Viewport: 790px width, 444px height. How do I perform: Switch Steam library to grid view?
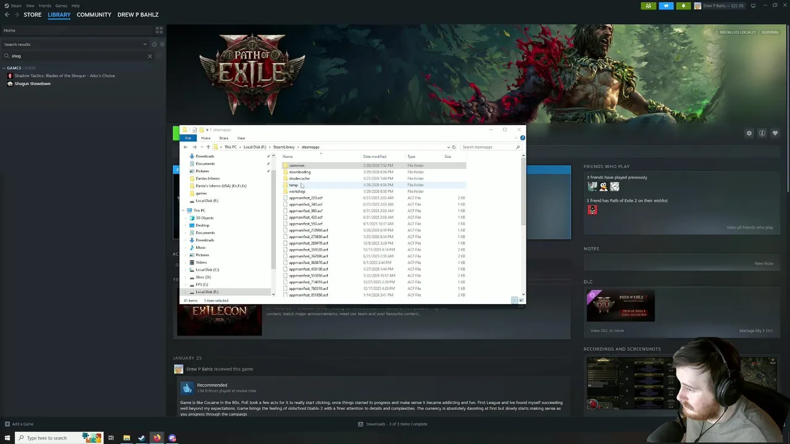[x=159, y=30]
